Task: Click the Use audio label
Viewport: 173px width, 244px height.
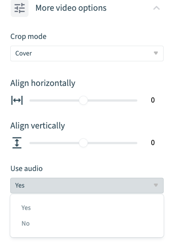Action: click(26, 168)
